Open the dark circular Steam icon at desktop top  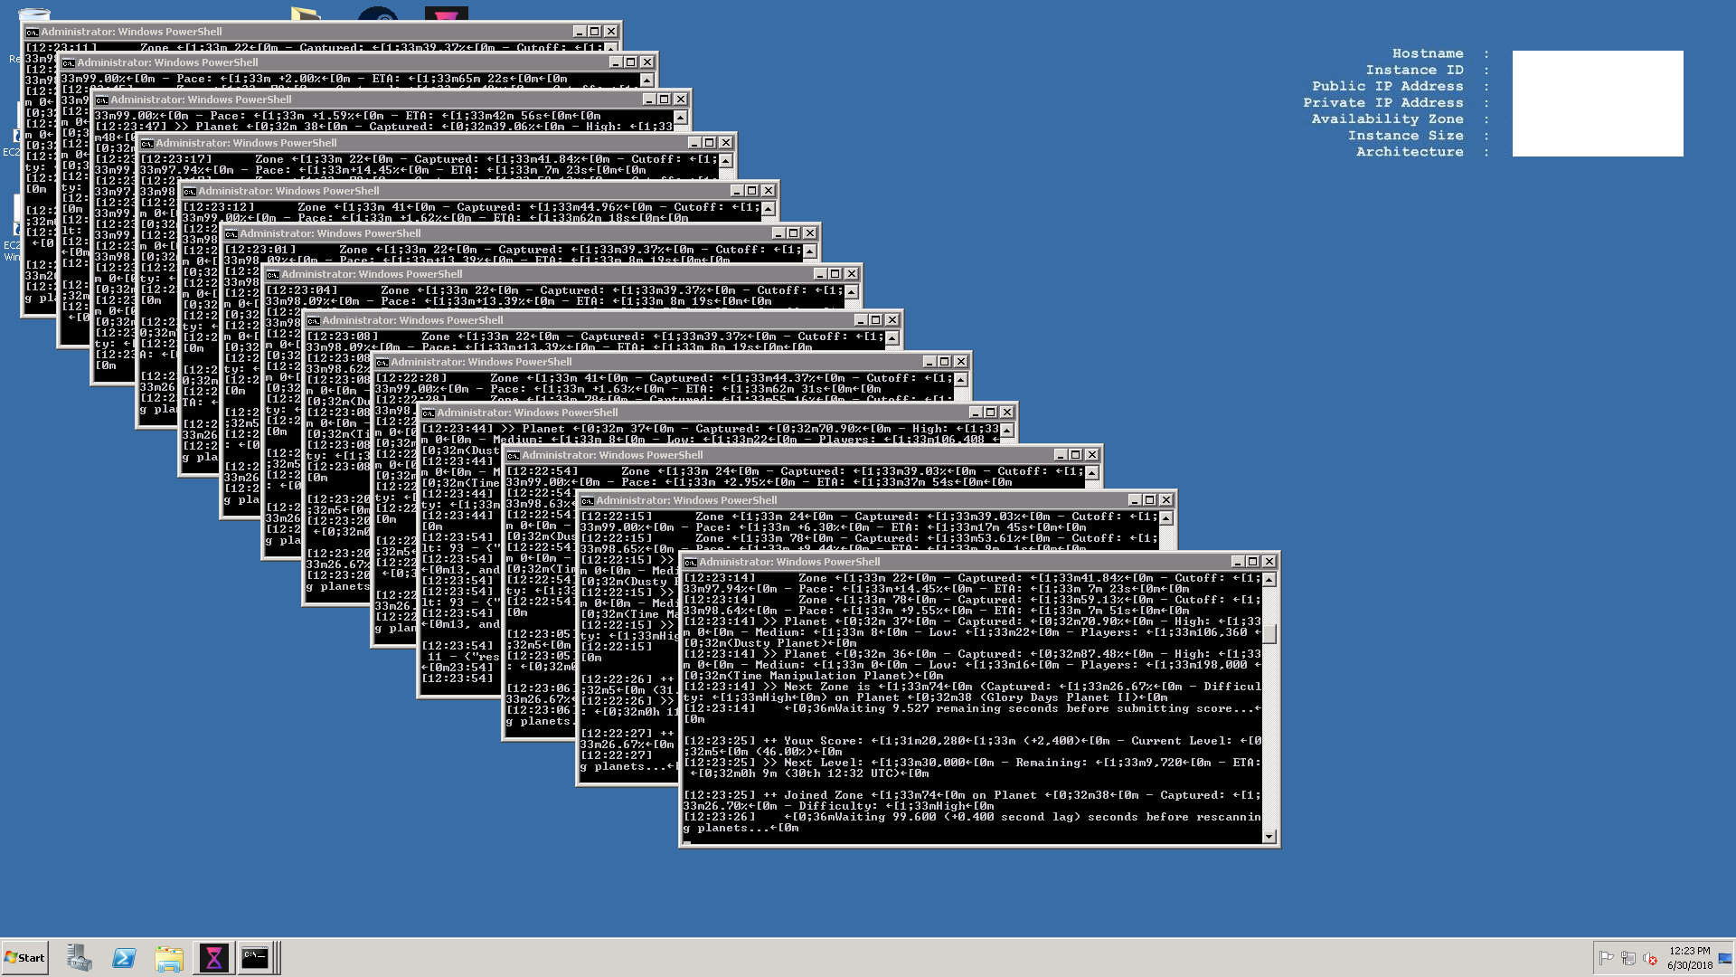tap(377, 14)
